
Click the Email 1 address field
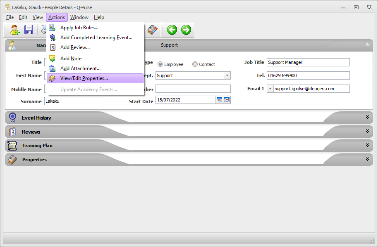point(311,89)
